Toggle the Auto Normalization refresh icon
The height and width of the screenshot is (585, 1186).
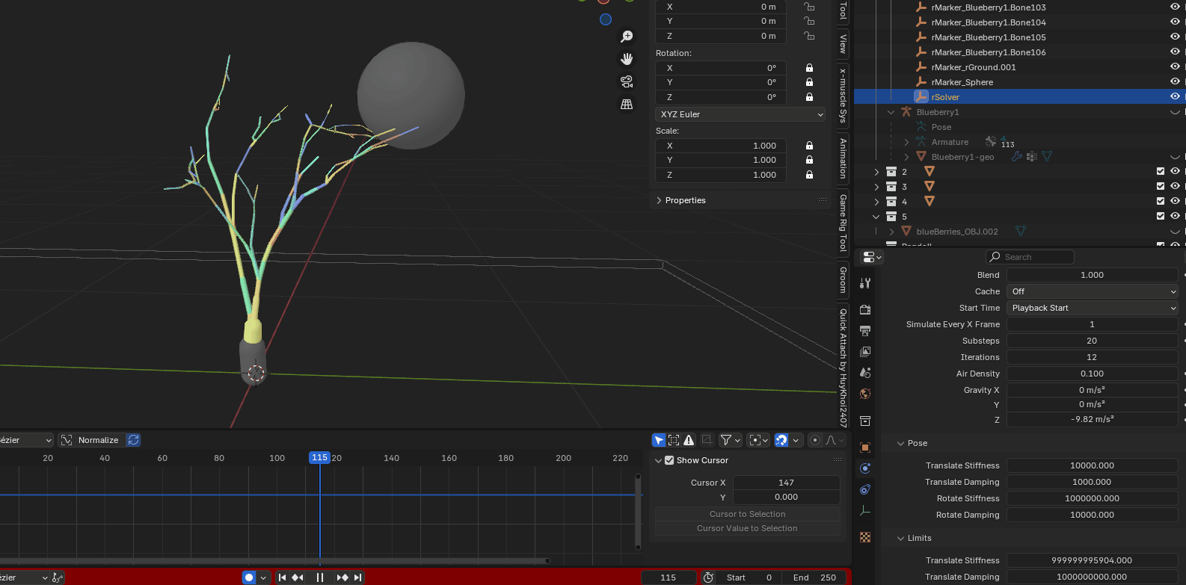coord(134,440)
